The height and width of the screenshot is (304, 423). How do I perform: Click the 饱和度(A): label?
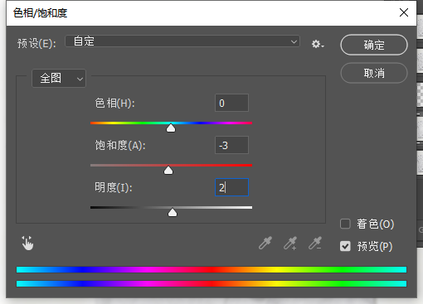120,145
